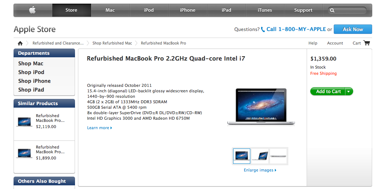
Task: Open the iPhone navigation tab
Action: coord(188,10)
